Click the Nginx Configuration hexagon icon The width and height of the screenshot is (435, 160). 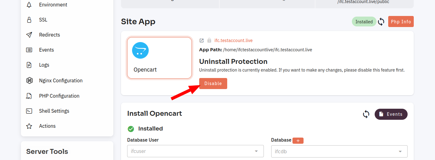point(29,80)
